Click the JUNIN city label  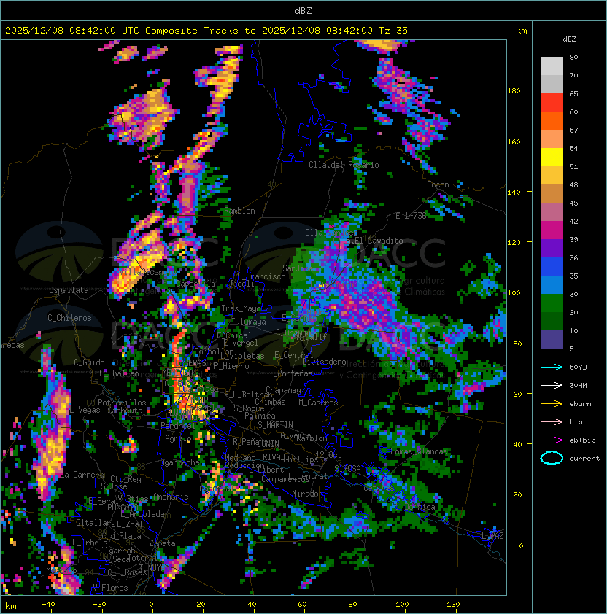tap(268, 443)
